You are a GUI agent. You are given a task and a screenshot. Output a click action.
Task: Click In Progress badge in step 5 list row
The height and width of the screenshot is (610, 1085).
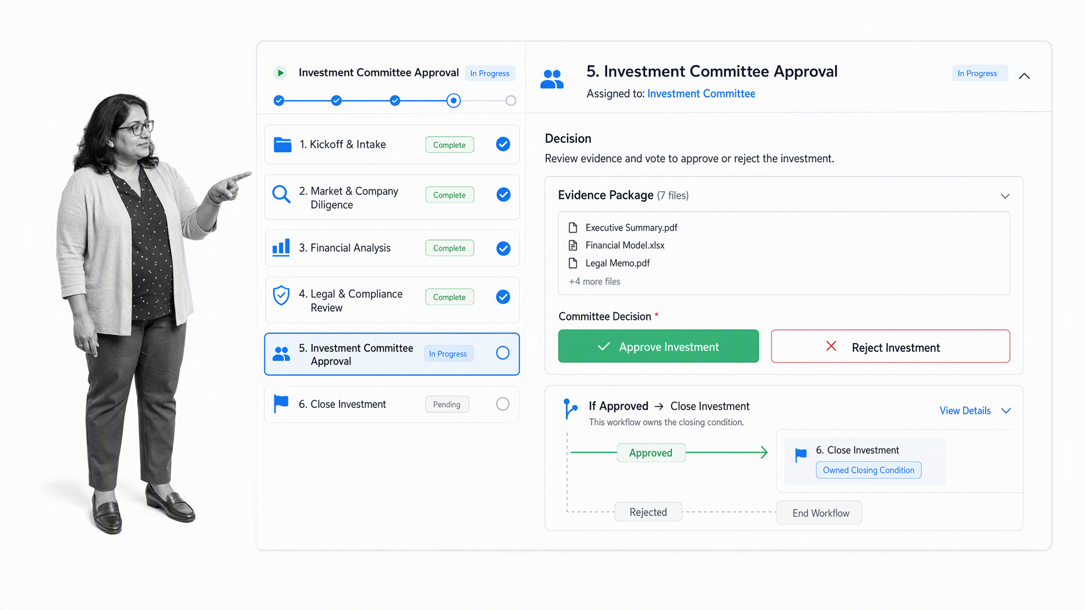click(448, 354)
